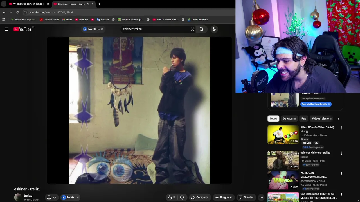Screen dimensions: 360x202
Task: Mute the tab via speaker icon
Action: [x=88, y=4]
